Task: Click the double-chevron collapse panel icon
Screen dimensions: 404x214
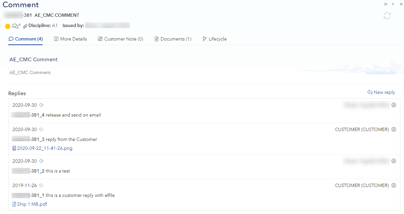Action: click(393, 4)
